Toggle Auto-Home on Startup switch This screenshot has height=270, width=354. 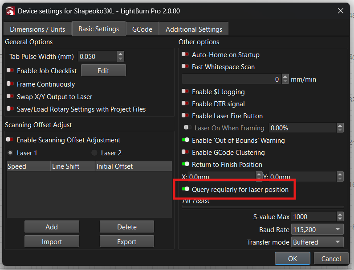click(185, 54)
